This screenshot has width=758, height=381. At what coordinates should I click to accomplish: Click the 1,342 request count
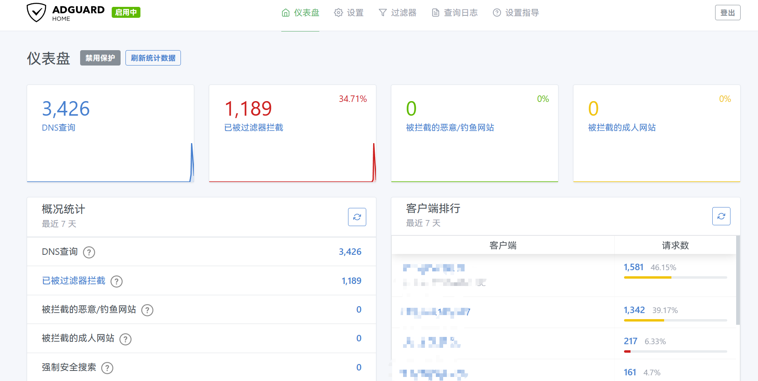click(634, 310)
